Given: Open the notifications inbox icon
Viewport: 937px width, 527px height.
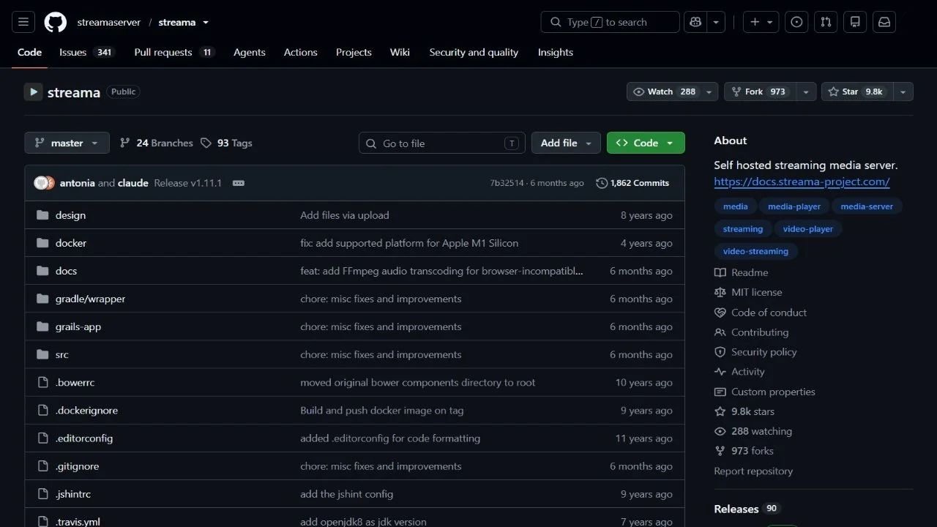Looking at the screenshot, I should 884,22.
